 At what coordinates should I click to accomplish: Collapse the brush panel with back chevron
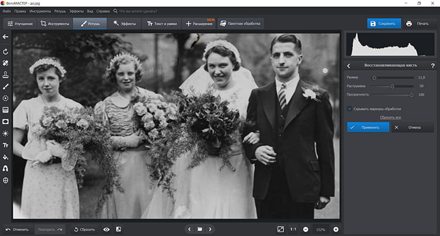(349, 66)
